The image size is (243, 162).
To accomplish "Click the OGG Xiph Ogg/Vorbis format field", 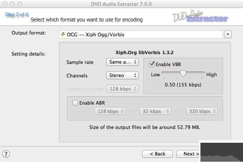I will 141,35.
